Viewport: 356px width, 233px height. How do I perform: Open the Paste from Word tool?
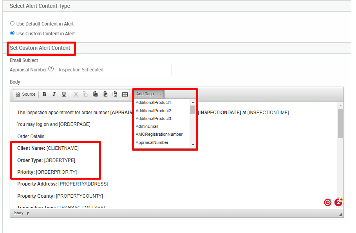(x=115, y=94)
